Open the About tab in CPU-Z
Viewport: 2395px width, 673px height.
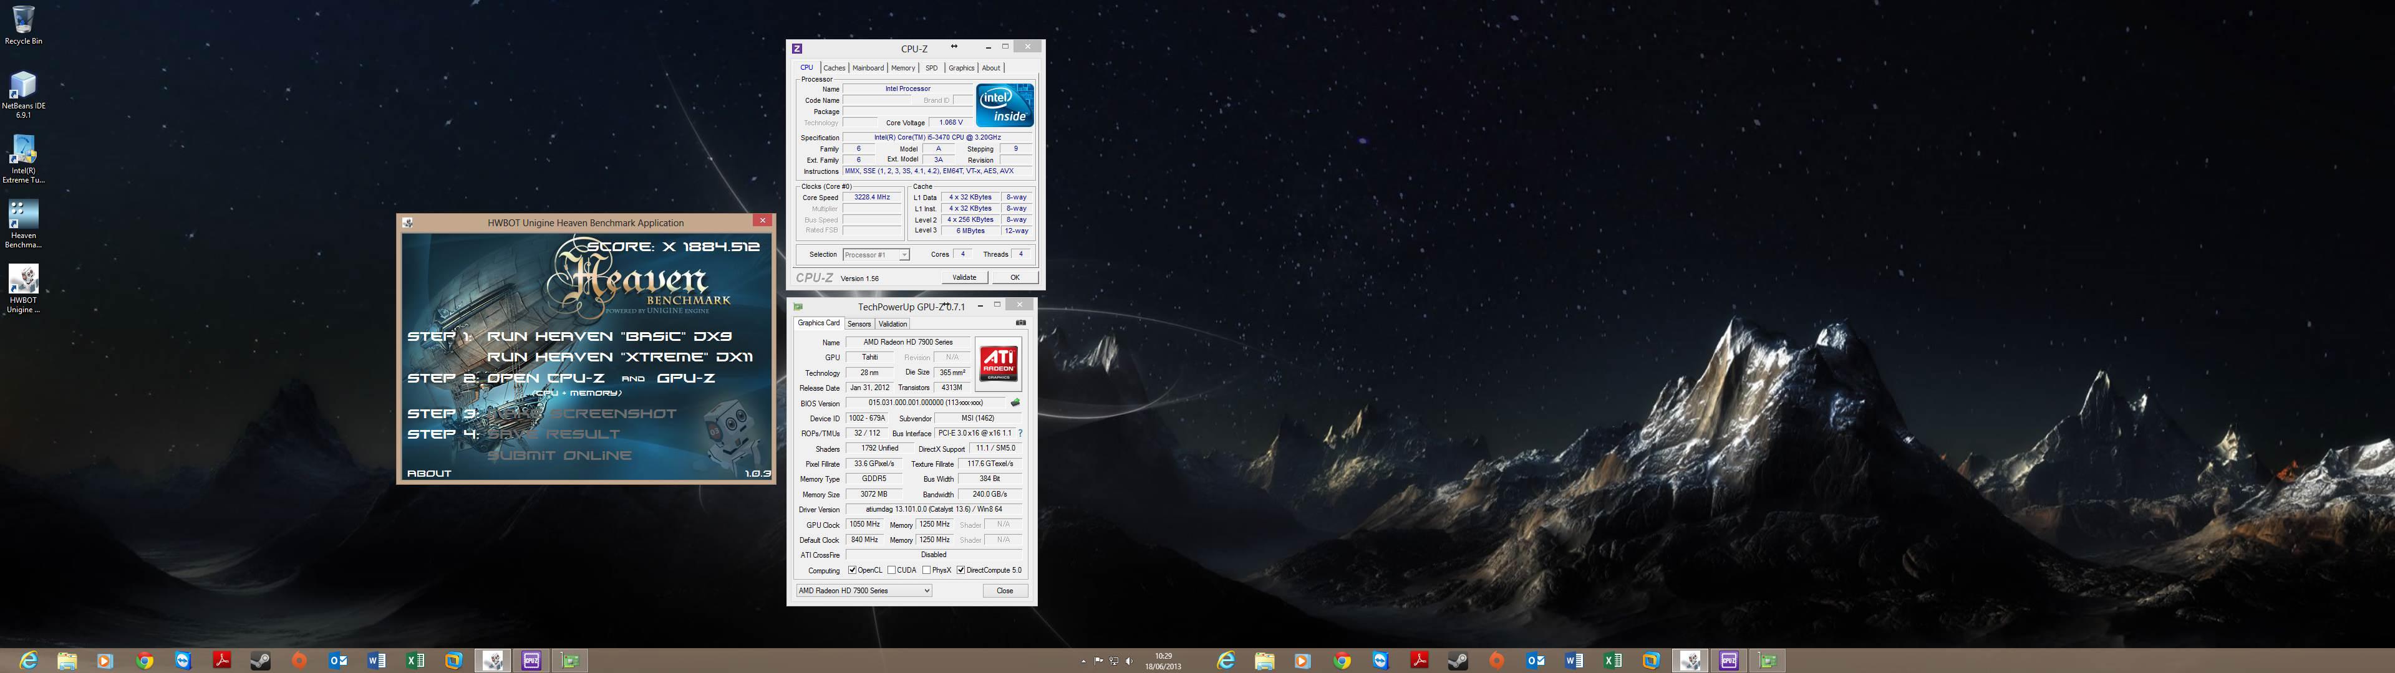tap(991, 68)
